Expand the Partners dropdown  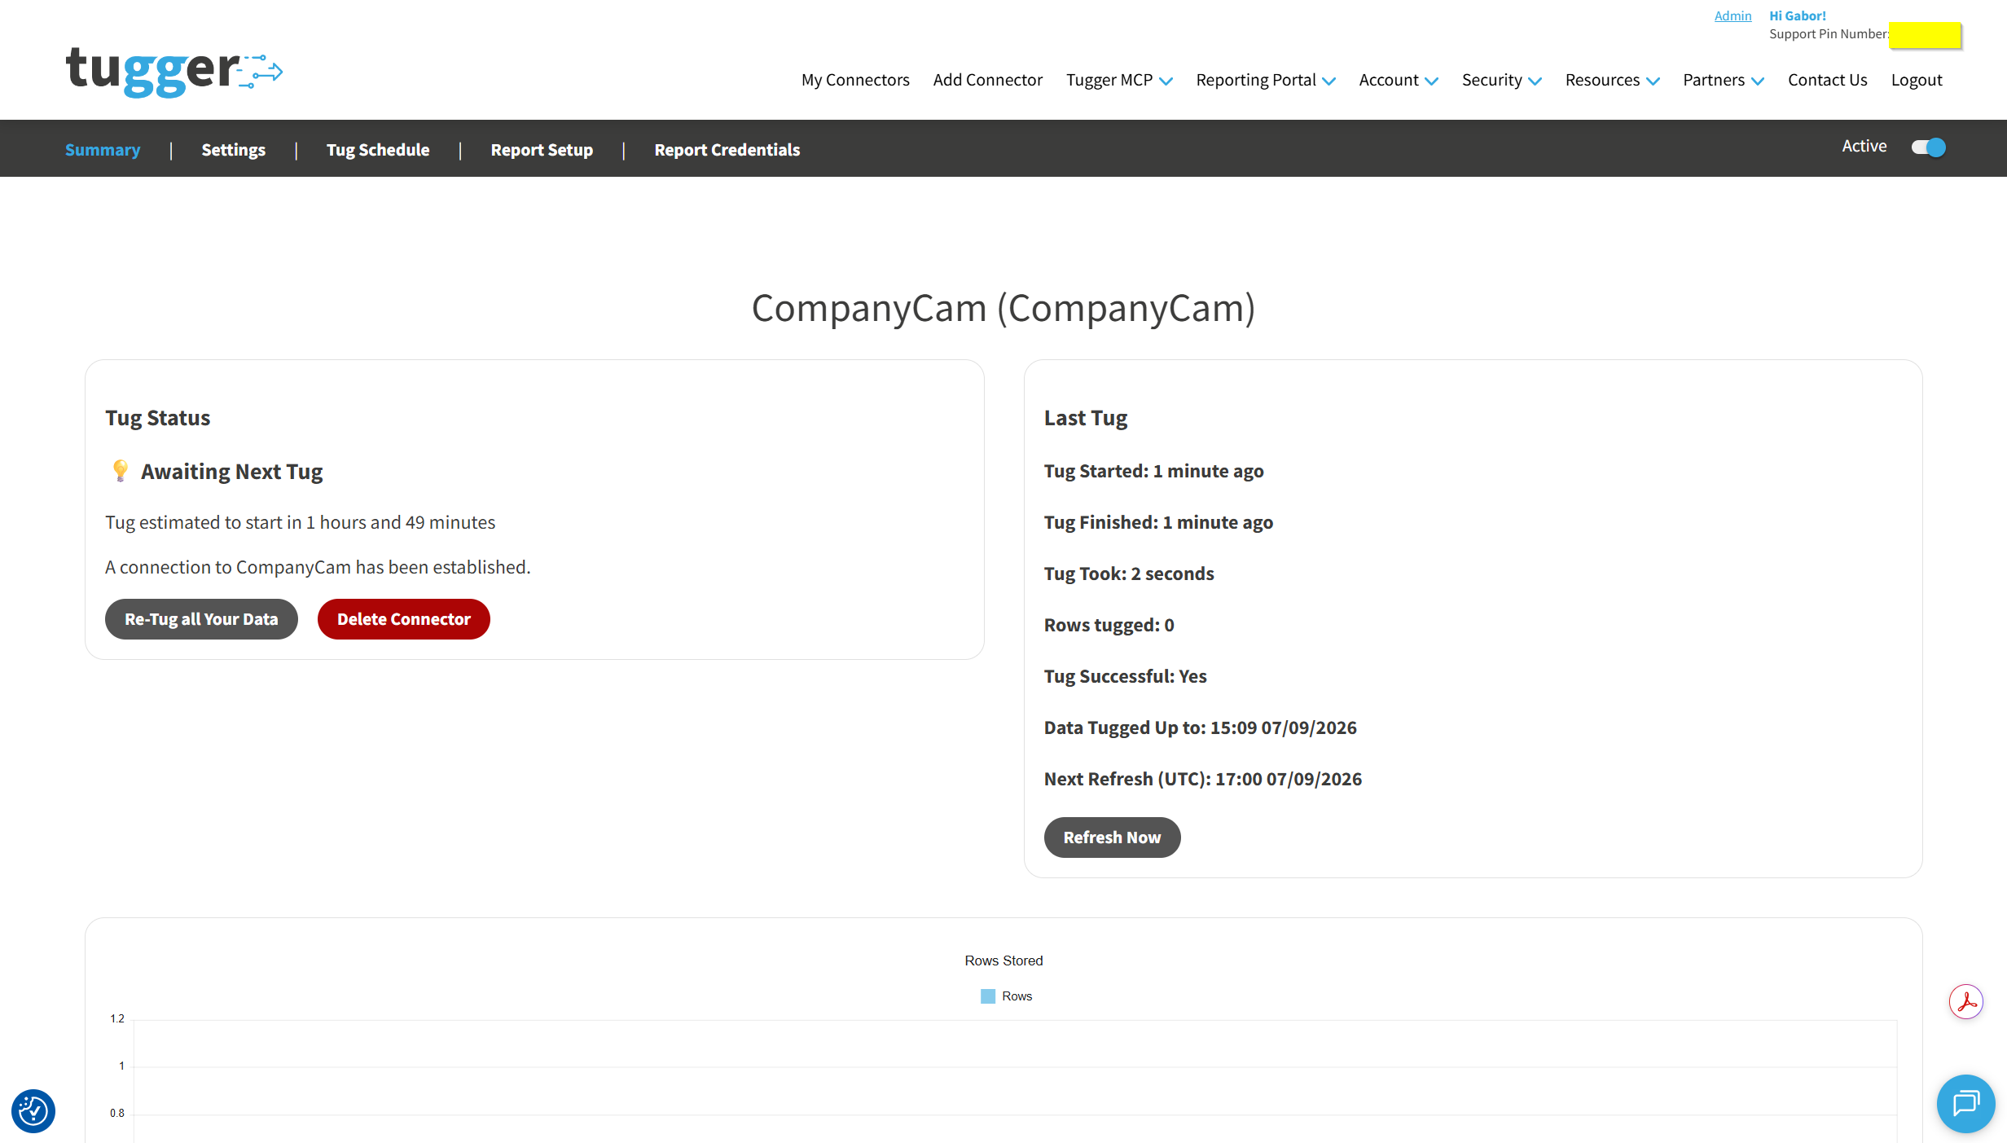pyautogui.click(x=1724, y=80)
